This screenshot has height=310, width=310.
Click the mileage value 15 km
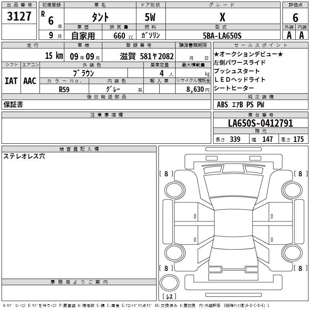[x=53, y=55]
